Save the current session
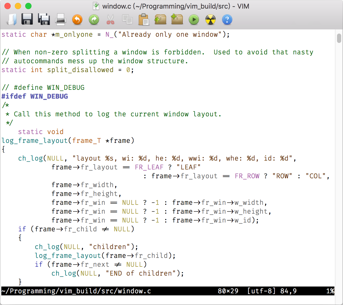The height and width of the screenshot is (305, 343). (177, 20)
